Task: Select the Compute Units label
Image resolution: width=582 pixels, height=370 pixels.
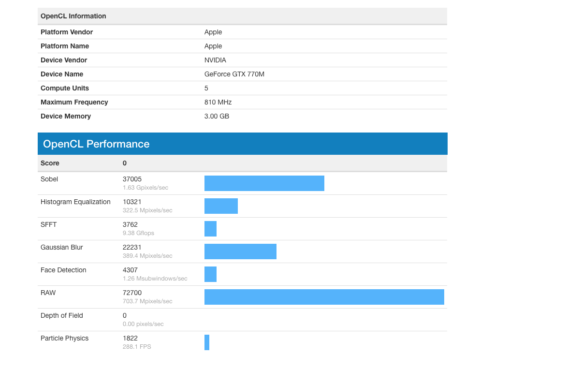Action: point(65,88)
